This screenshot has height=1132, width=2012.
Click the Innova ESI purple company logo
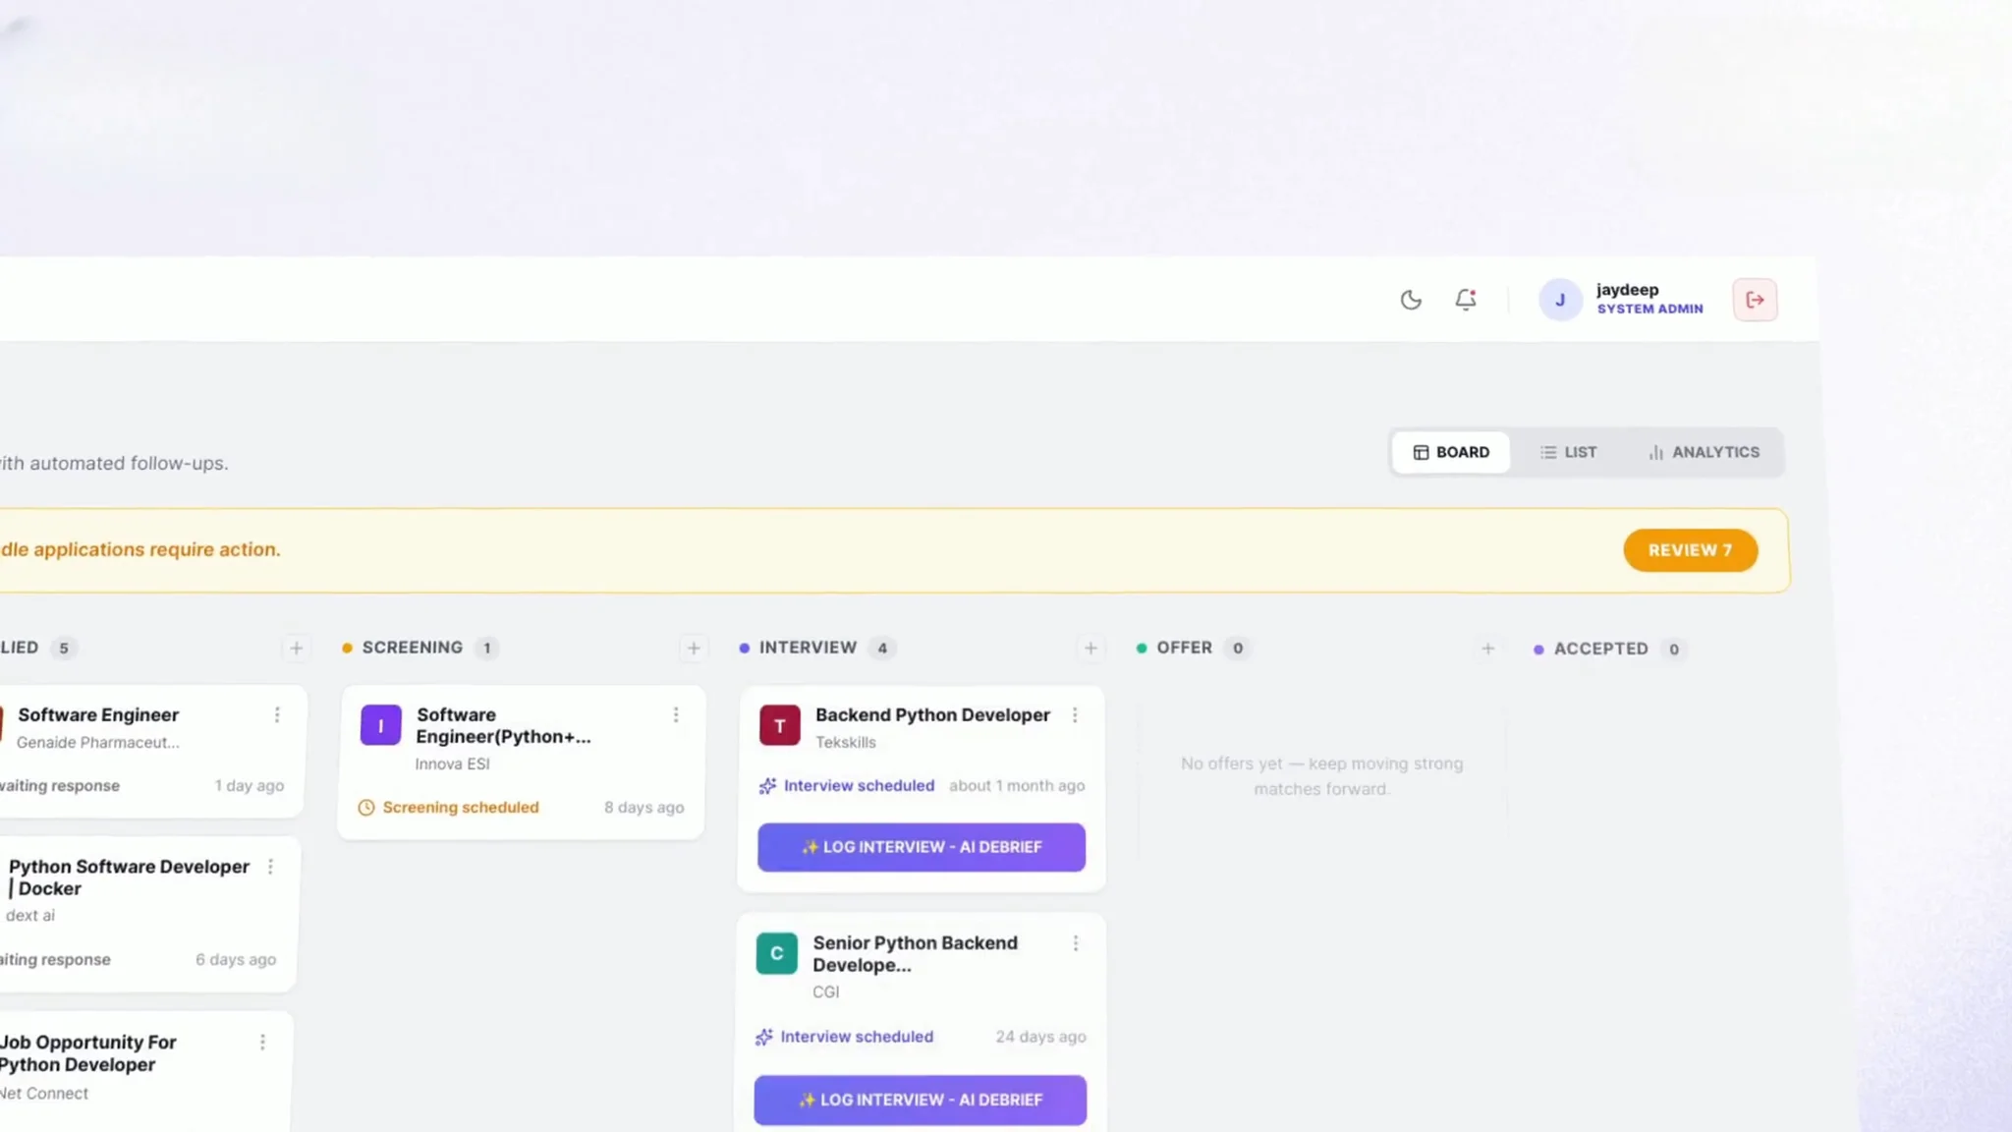tap(381, 725)
